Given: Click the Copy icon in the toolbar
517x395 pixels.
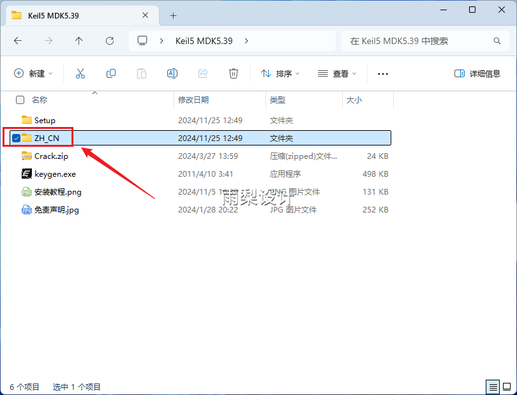Looking at the screenshot, I should (110, 73).
